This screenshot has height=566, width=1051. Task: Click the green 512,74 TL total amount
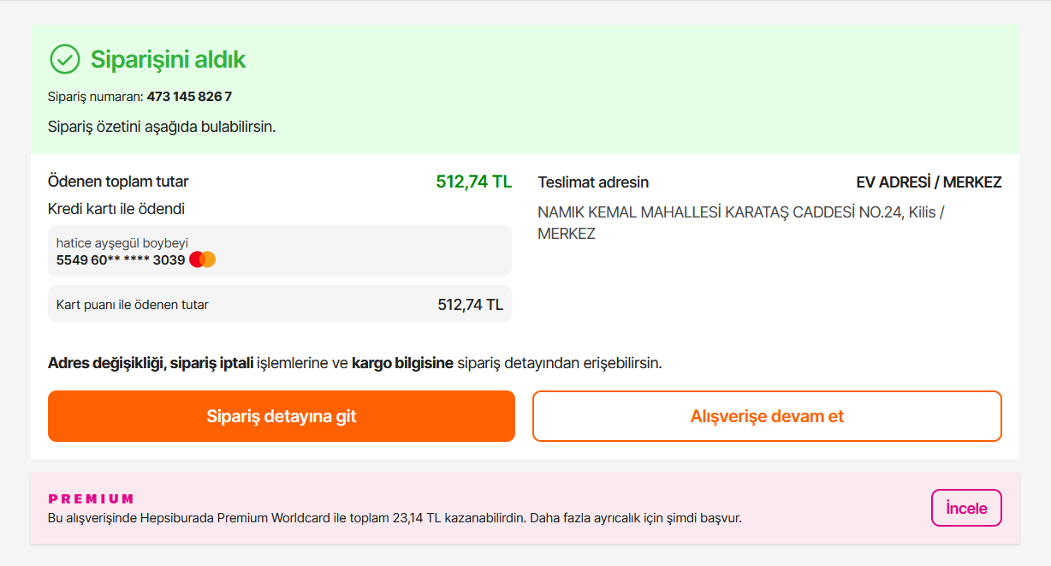[x=474, y=182]
